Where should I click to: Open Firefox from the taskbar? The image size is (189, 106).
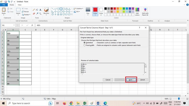click(64, 103)
